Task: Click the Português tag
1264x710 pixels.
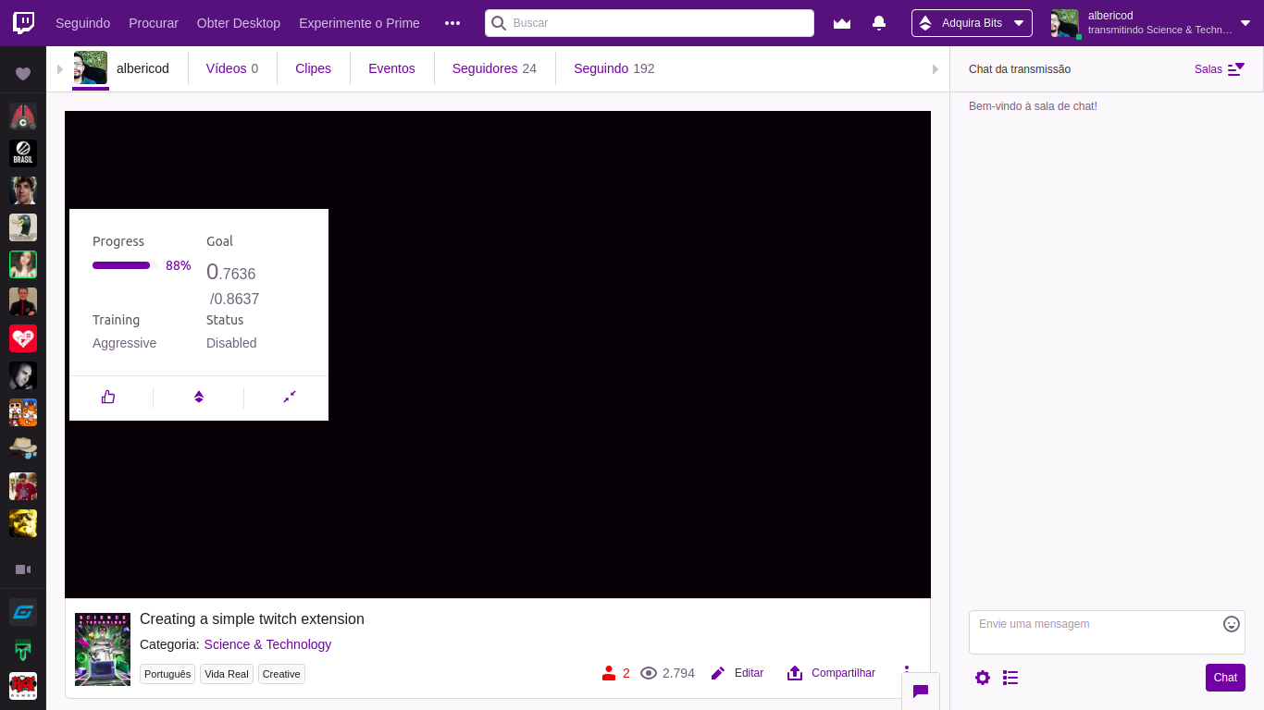Action: [167, 674]
